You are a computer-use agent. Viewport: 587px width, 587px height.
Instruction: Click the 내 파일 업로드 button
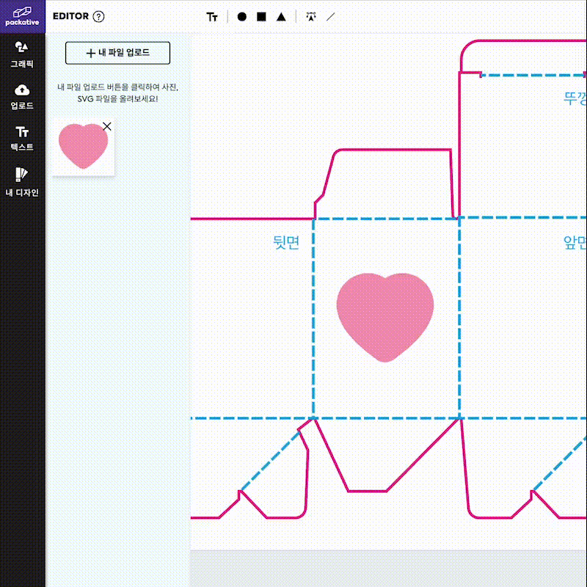click(x=117, y=53)
